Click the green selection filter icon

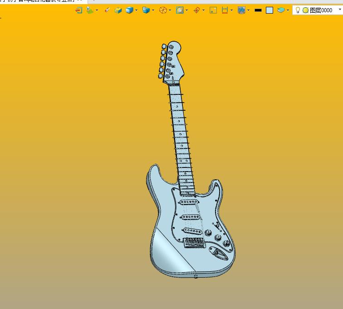tap(90, 10)
